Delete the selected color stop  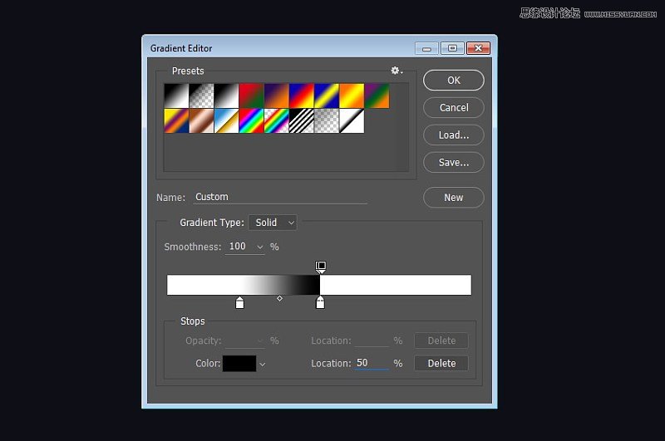click(441, 363)
